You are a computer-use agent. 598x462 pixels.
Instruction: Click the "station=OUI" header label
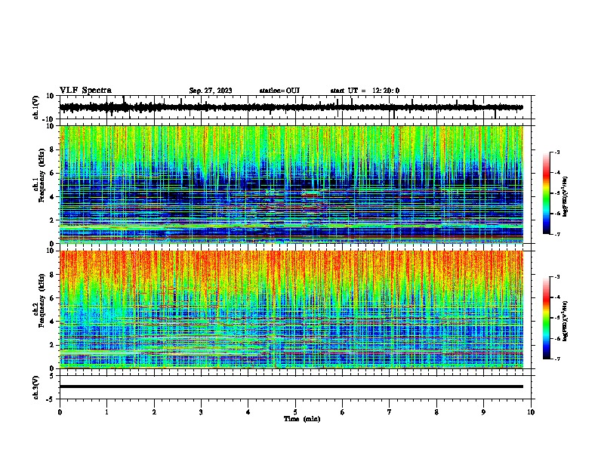pyautogui.click(x=279, y=91)
